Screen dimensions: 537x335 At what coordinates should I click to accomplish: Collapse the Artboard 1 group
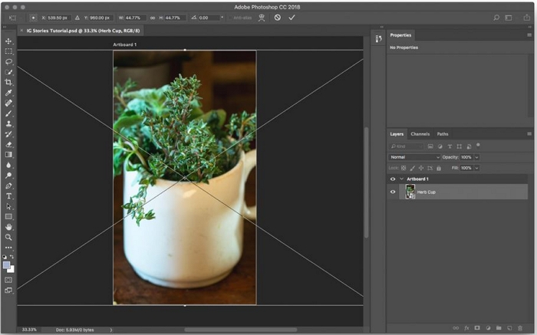coord(401,179)
